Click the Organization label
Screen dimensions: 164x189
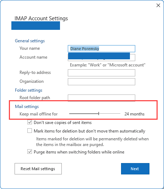[32, 81]
